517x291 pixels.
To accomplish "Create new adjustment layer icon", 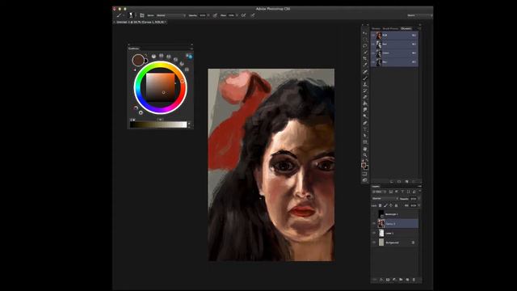I will (394, 280).
